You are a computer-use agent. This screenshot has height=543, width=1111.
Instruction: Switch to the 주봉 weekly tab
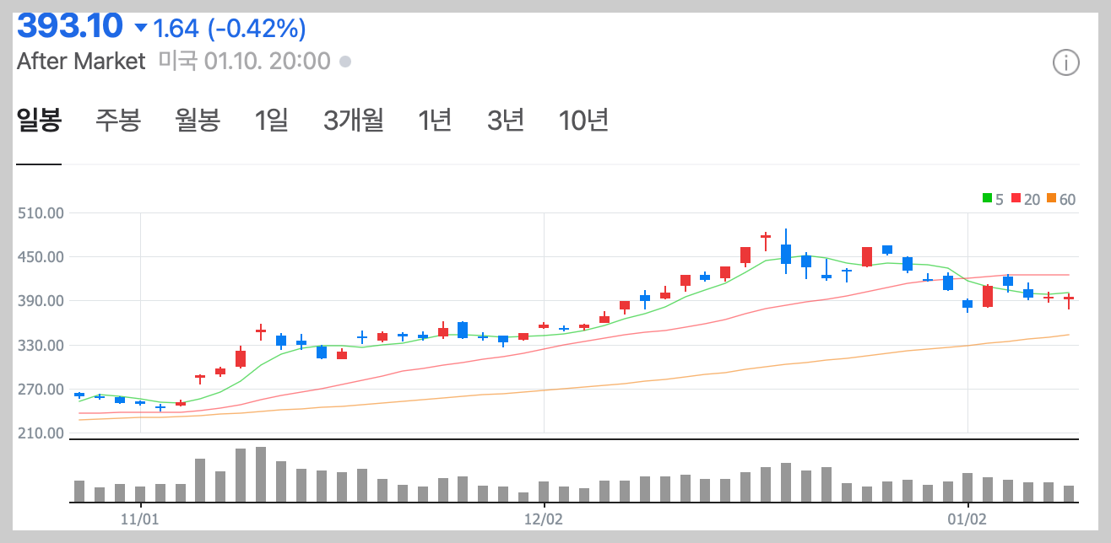118,121
